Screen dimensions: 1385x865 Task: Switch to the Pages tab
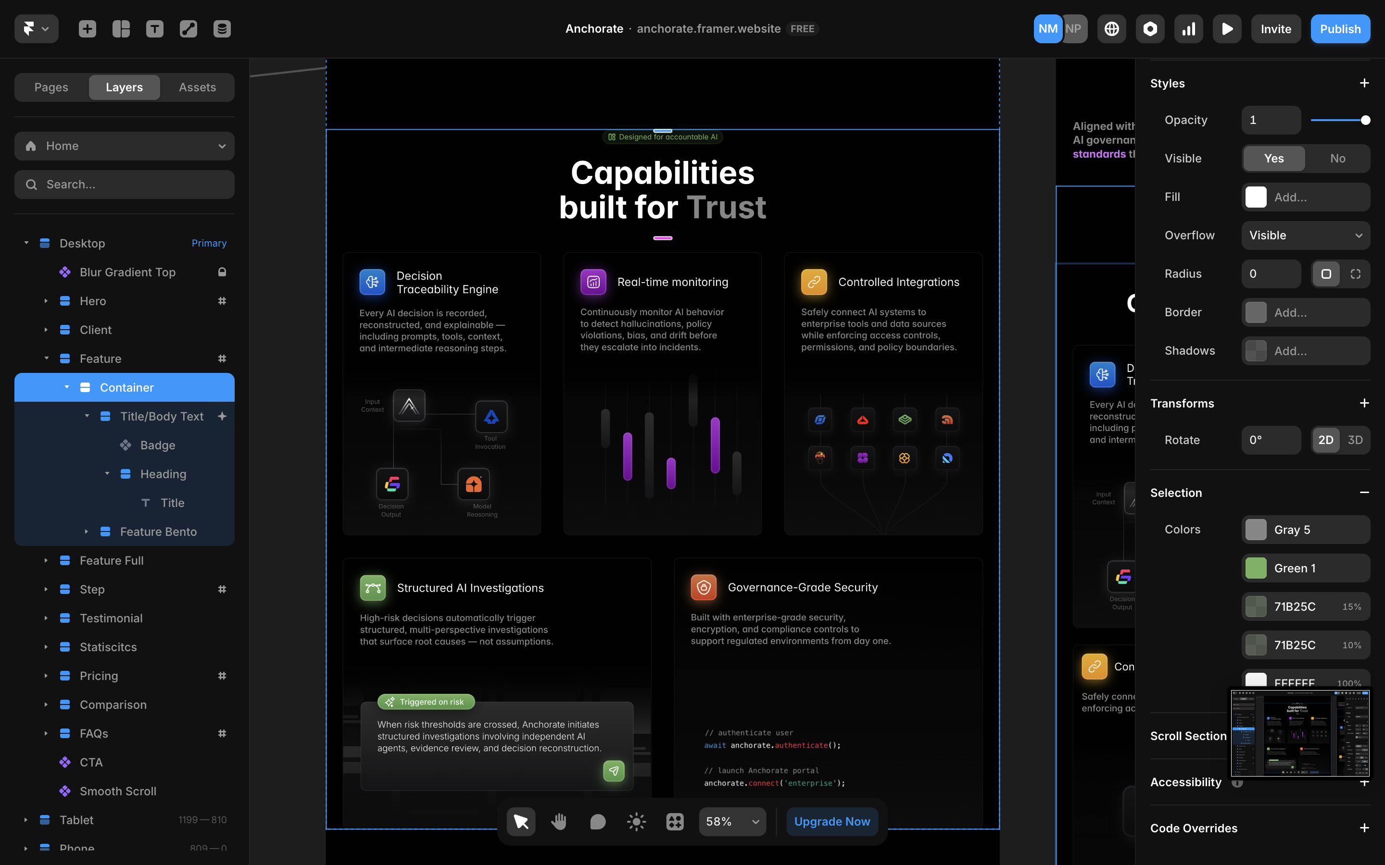tap(51, 87)
